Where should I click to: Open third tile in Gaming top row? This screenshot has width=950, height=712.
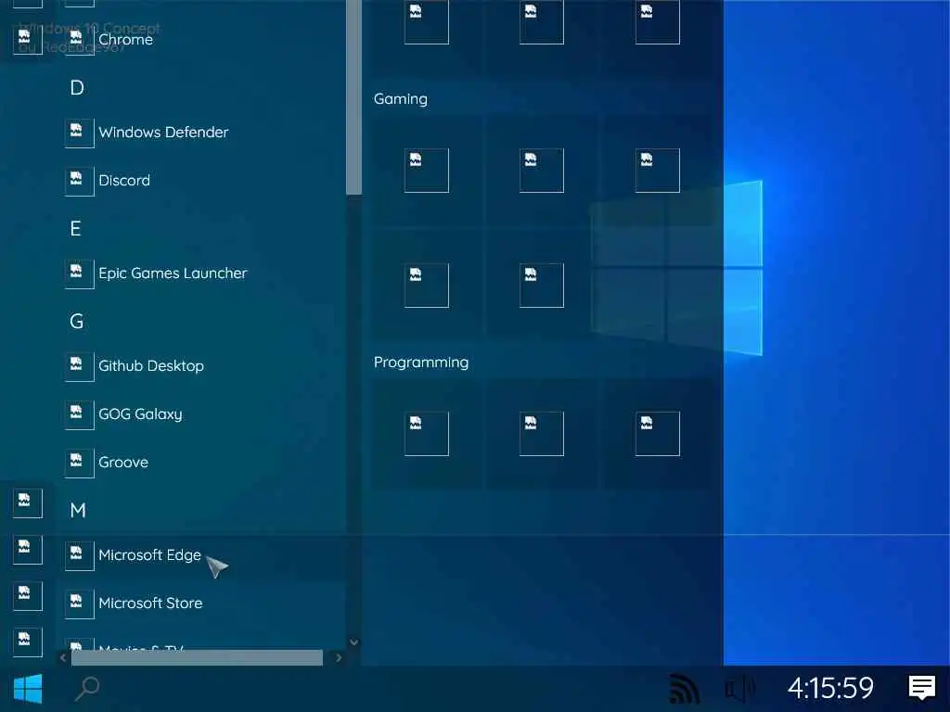pos(658,171)
